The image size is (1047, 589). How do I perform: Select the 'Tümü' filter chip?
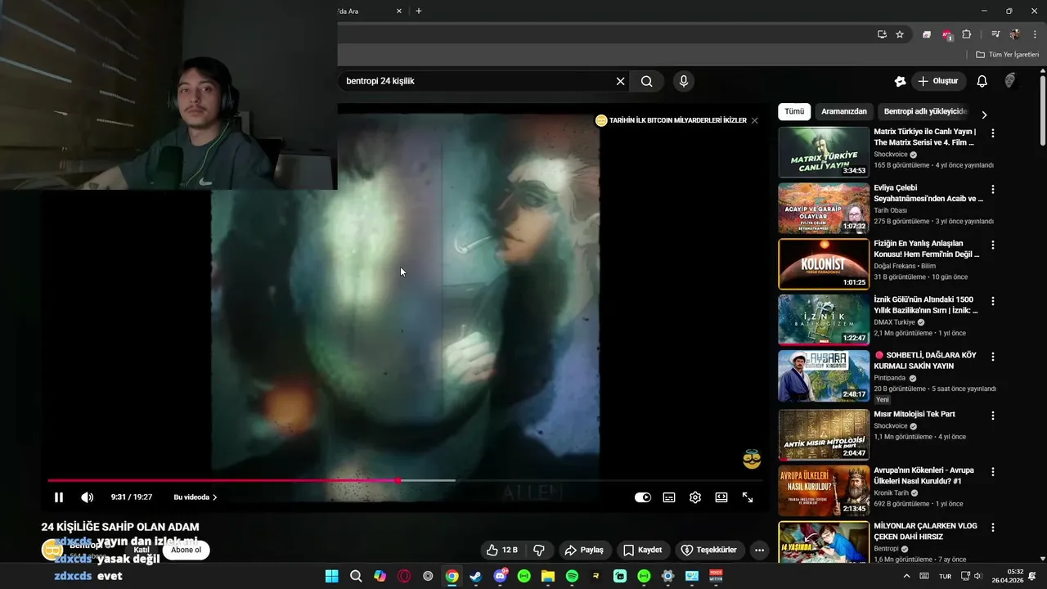point(794,111)
